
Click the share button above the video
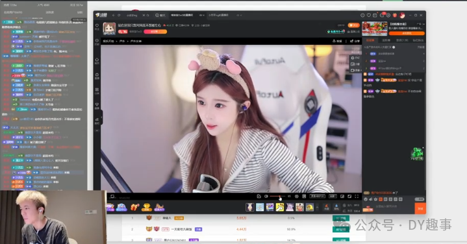(355, 41)
